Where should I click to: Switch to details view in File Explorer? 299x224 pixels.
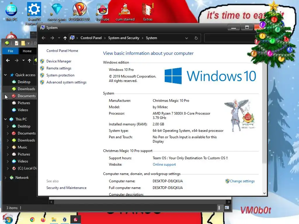point(219,208)
